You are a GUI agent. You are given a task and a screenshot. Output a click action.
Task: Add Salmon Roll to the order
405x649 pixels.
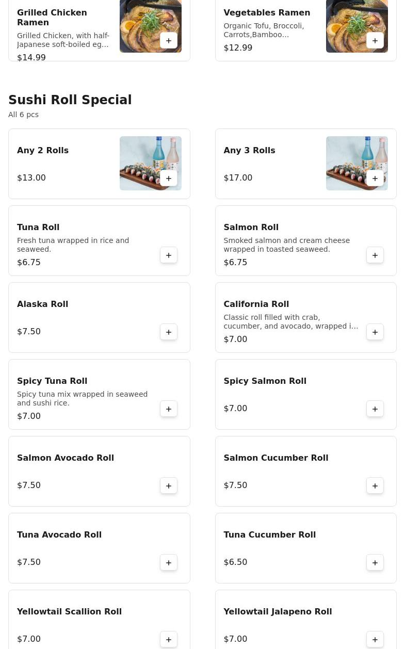[x=375, y=255]
